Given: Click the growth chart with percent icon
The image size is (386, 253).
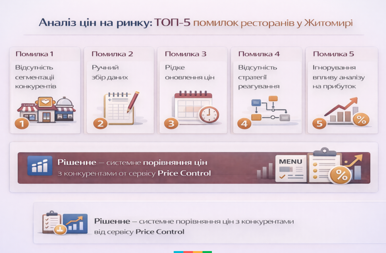Looking at the screenshot, I should (345, 112).
